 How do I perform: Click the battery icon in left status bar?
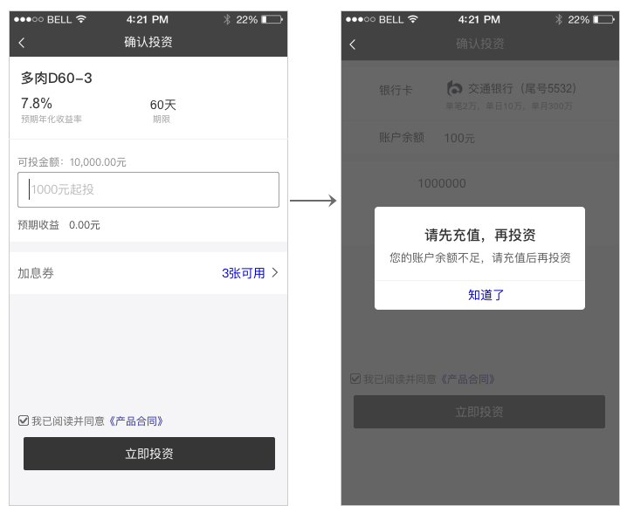(271, 19)
